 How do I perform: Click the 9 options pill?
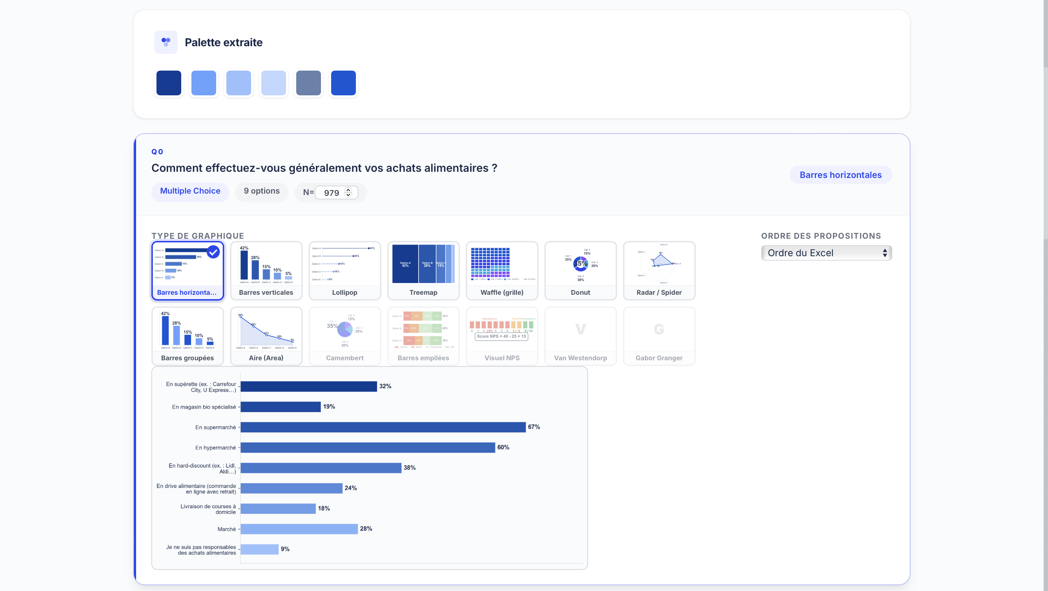pos(262,191)
